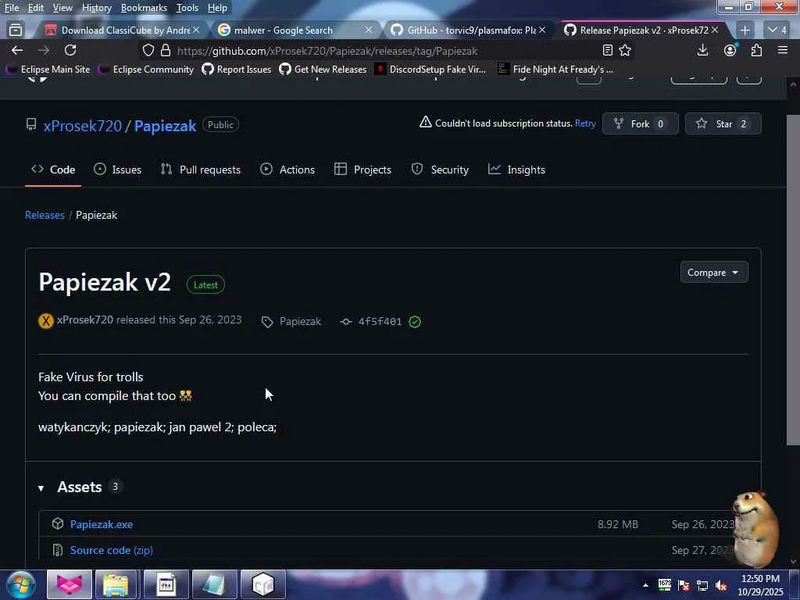The image size is (800, 600).
Task: Open the extensions puzzle icon
Action: [x=756, y=50]
